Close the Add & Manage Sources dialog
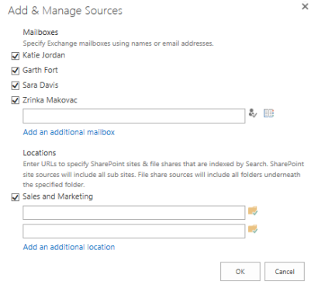This screenshot has width=311, height=299. [305, 6]
